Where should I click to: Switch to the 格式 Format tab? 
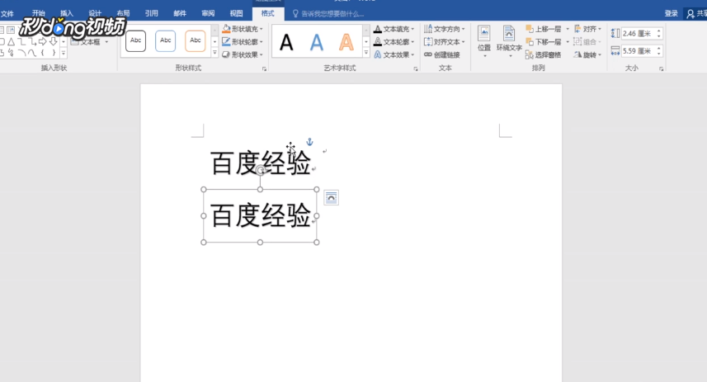click(x=268, y=13)
